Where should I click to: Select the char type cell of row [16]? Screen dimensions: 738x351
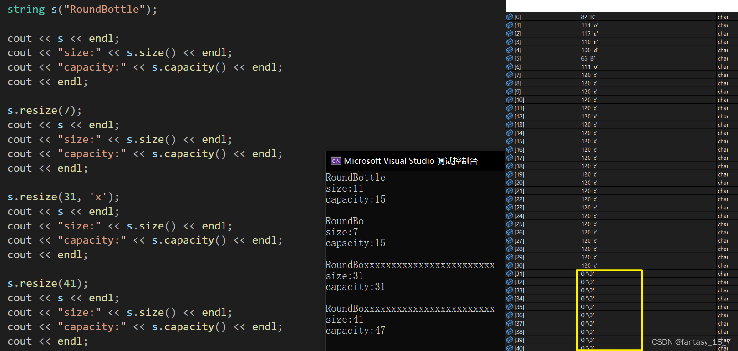pyautogui.click(x=723, y=149)
